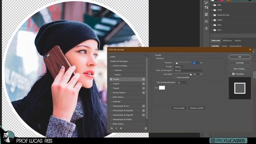The image size is (256, 144).
Task: Open the Posição dropdown set to Interna
Action: (x=179, y=67)
